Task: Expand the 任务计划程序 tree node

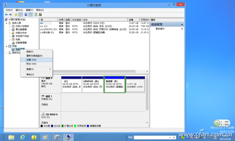Action: point(10,26)
